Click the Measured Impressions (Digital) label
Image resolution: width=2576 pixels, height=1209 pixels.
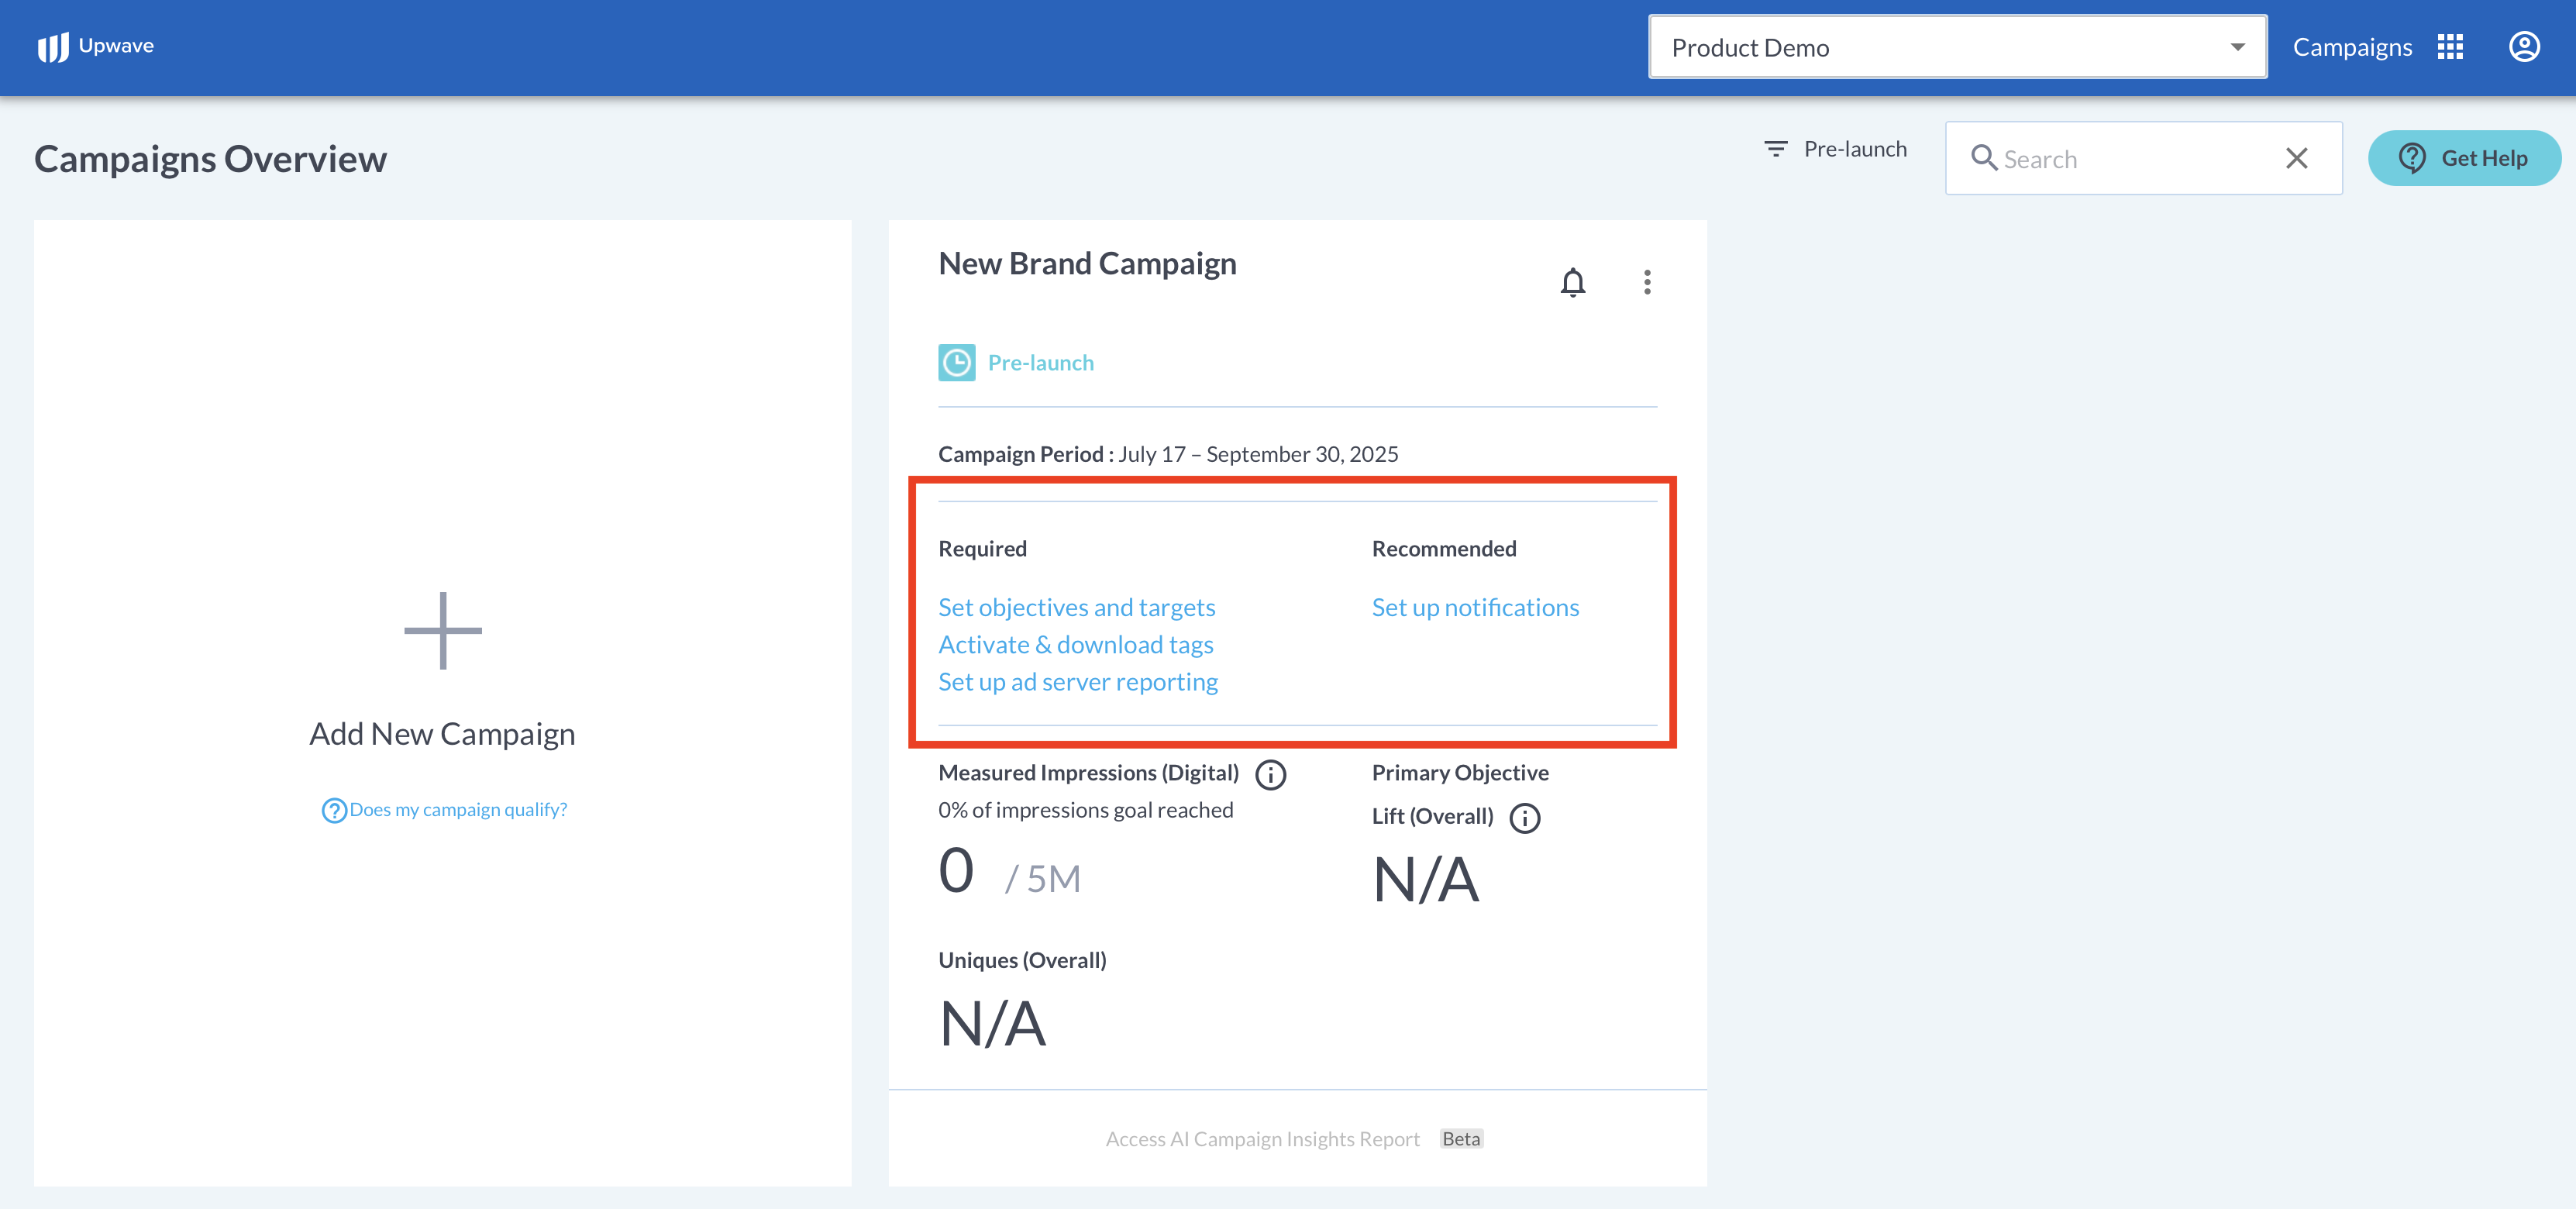pos(1088,772)
